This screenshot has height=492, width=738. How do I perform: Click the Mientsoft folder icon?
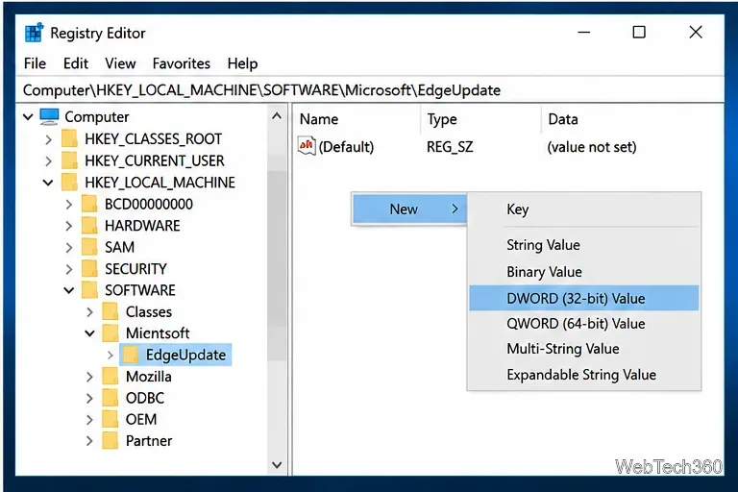(111, 332)
